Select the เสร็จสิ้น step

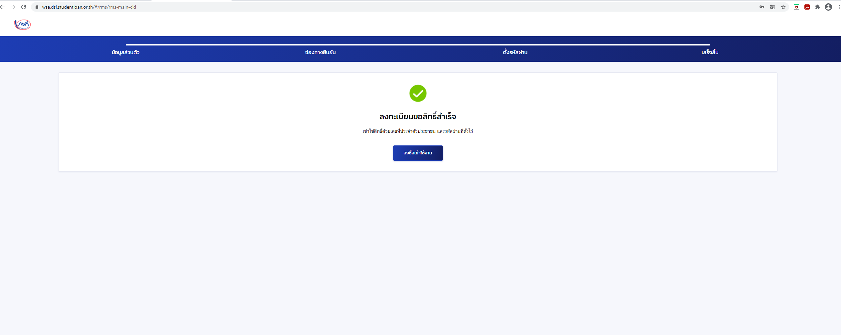(x=710, y=52)
